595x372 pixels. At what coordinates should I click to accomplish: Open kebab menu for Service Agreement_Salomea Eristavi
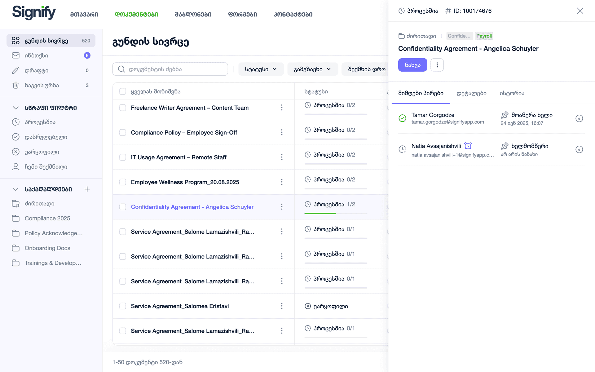pos(282,306)
